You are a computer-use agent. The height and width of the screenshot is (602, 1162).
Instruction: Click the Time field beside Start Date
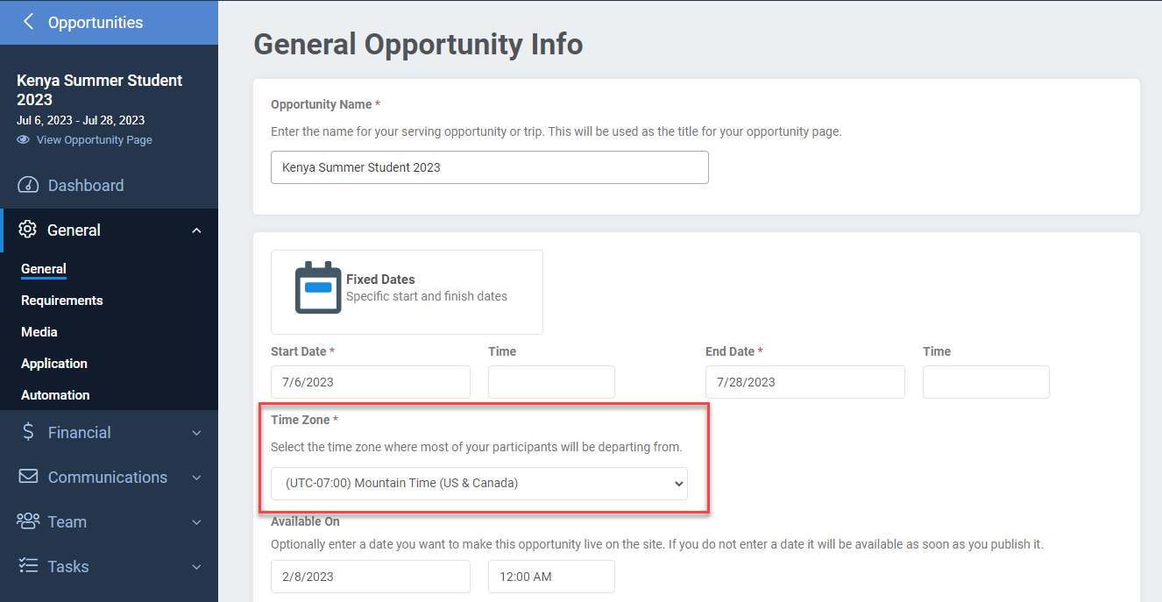tap(551, 382)
